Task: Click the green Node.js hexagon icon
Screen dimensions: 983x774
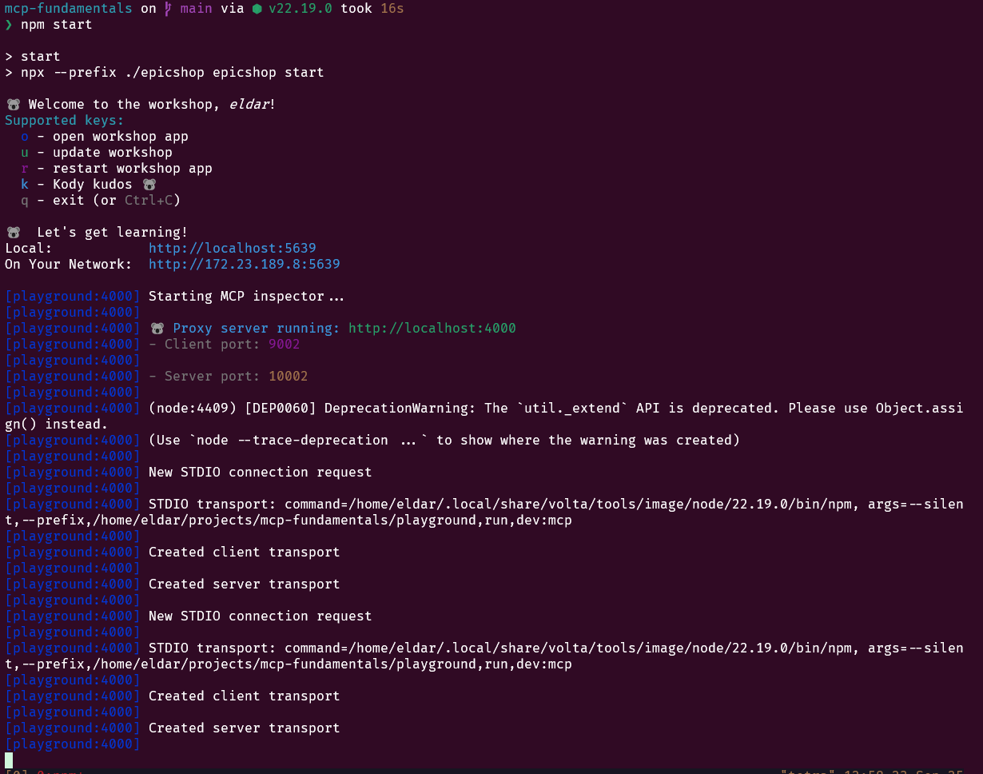Action: [x=257, y=9]
